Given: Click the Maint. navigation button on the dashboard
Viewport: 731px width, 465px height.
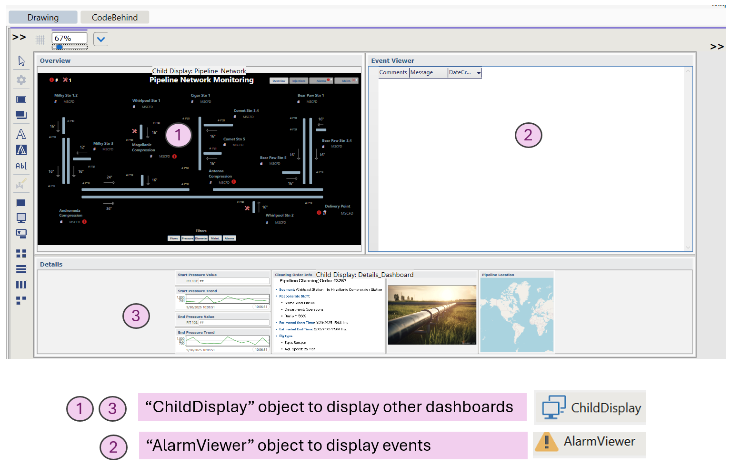Looking at the screenshot, I should (346, 80).
